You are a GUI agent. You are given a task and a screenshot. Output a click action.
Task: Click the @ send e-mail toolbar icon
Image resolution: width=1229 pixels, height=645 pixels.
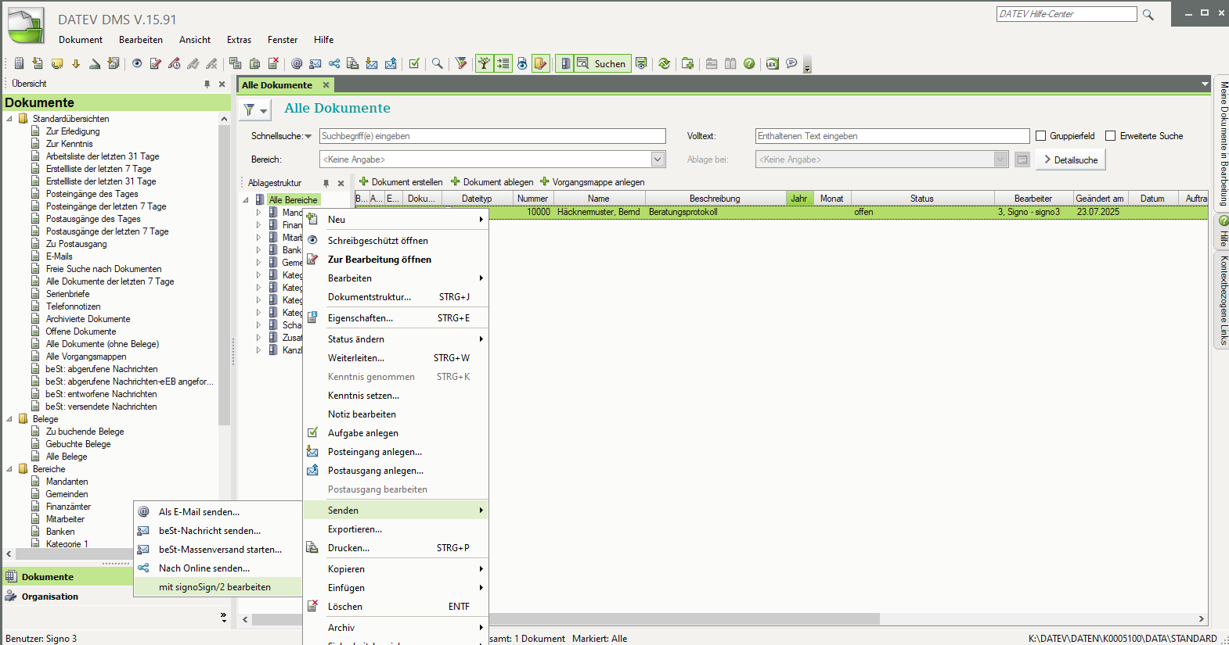tap(297, 63)
